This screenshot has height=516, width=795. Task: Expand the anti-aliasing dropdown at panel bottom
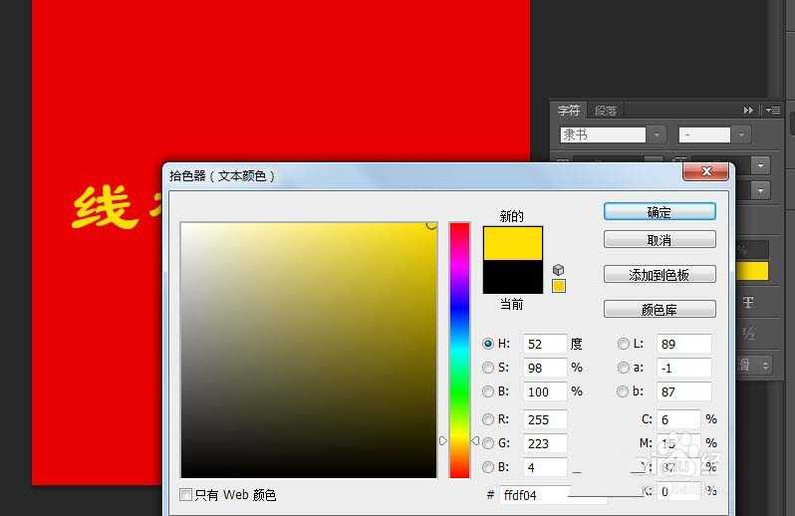765,366
